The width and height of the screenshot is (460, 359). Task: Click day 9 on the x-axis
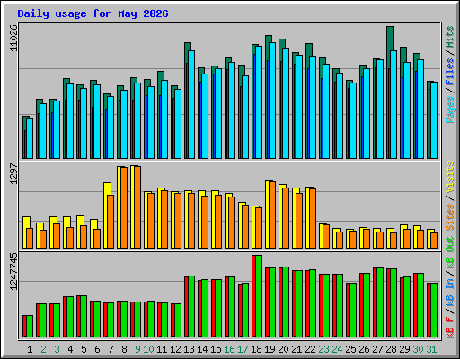(x=137, y=349)
